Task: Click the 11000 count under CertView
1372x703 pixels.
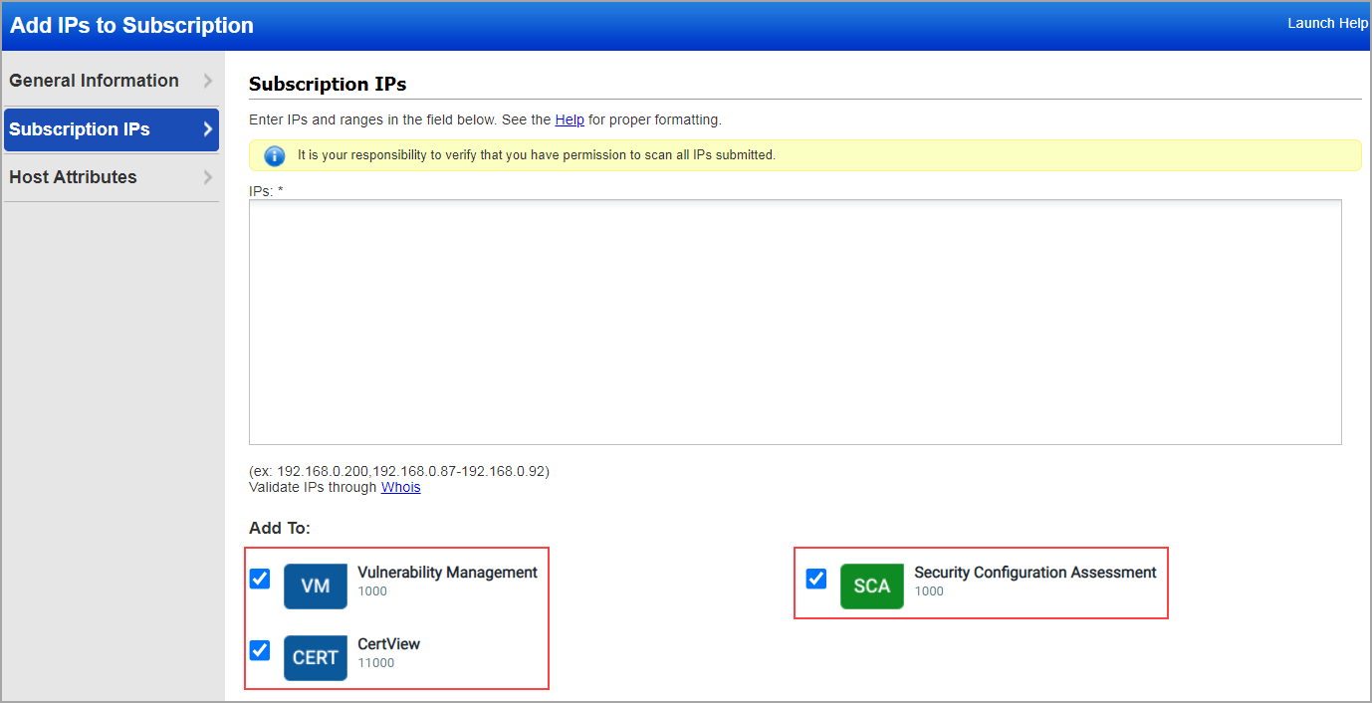Action: [375, 663]
